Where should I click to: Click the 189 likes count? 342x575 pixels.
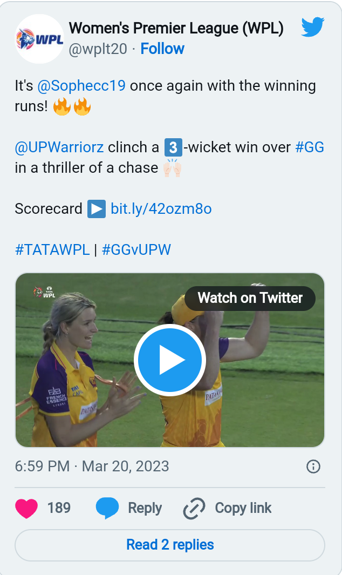[59, 508]
